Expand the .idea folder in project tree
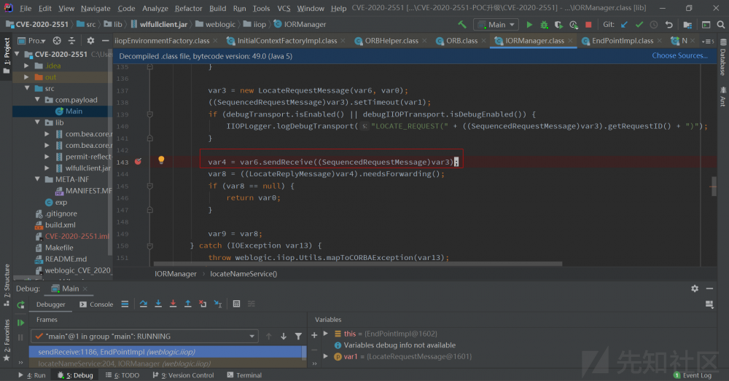The width and height of the screenshot is (729, 381). point(27,66)
